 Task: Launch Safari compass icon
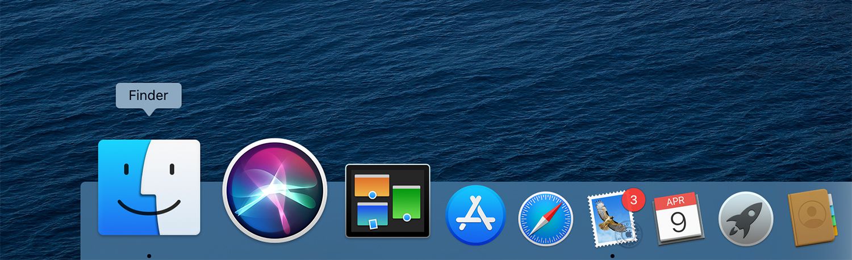pyautogui.click(x=546, y=219)
